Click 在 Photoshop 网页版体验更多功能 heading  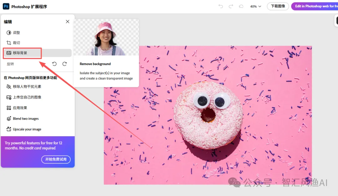pos(30,78)
